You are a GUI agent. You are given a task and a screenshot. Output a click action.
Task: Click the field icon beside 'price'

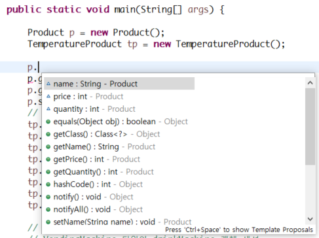48,96
